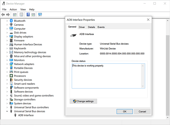
Task: Select the Universal Serial Bus devices row
Action: click(29, 111)
